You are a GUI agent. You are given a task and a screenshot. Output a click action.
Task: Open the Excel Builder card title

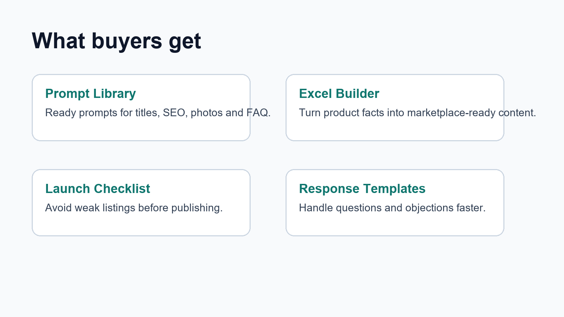pos(339,94)
